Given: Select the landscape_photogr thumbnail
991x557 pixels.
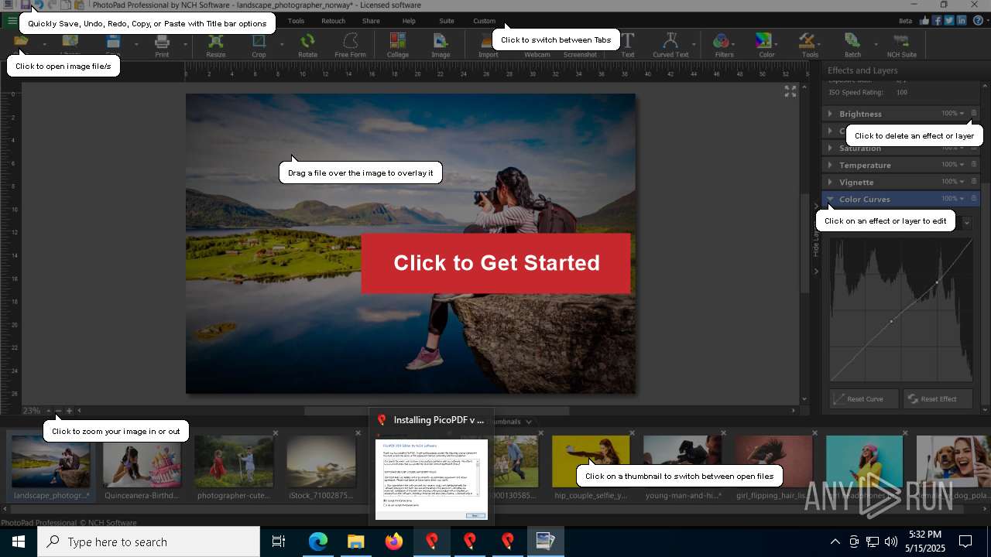Looking at the screenshot, I should 51,467.
